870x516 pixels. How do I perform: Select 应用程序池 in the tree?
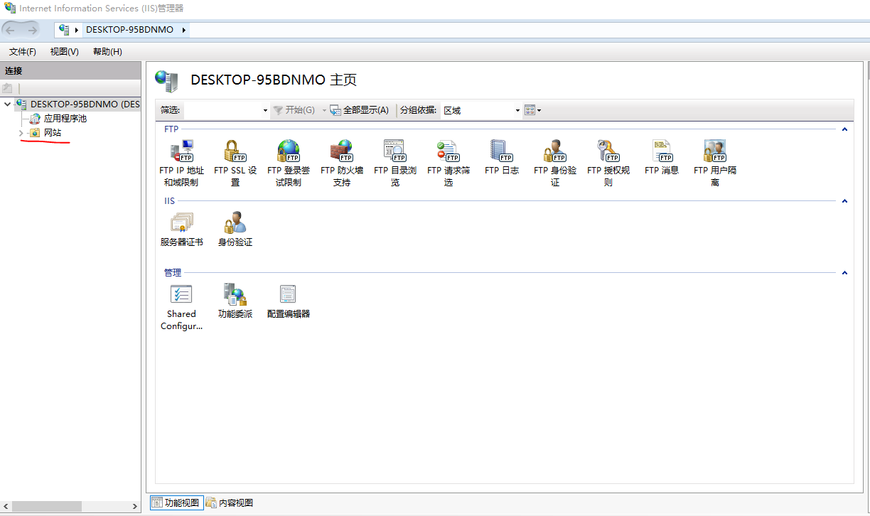65,119
